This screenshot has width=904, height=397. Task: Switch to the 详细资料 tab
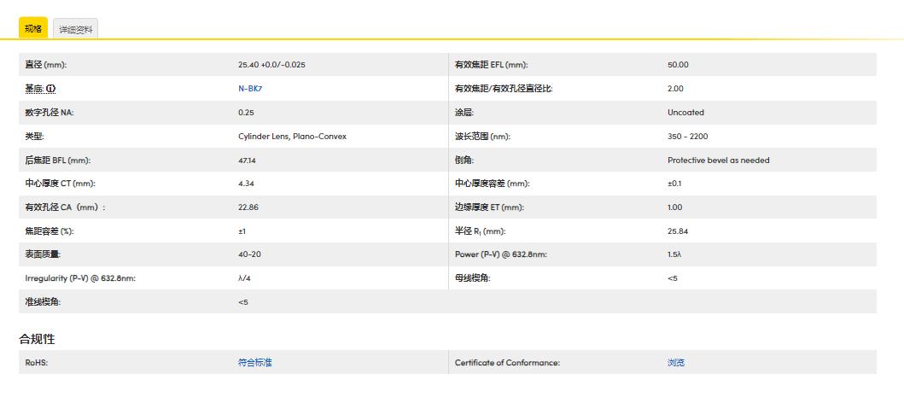75,29
